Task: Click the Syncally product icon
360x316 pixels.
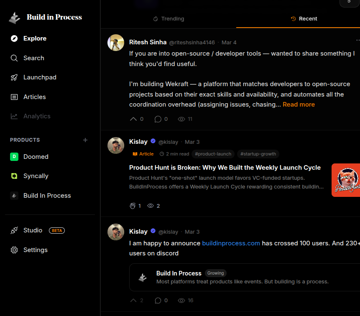Action: tap(14, 176)
